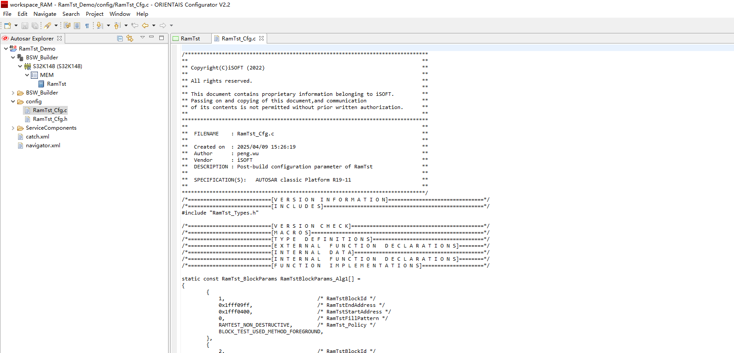Switch to the RamTst editor tab
Viewport: 734px width, 353px height.
click(x=190, y=39)
